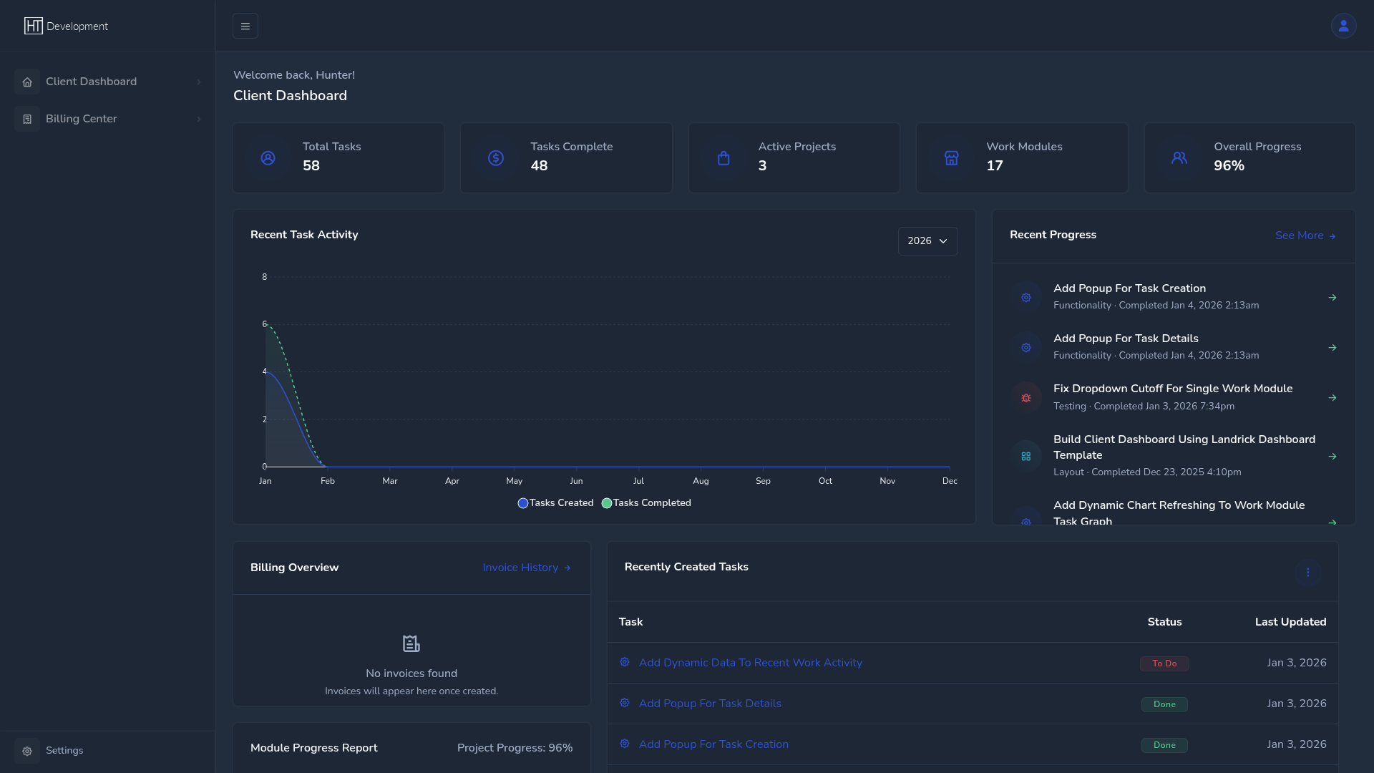This screenshot has width=1374, height=773.
Task: Click the Total Tasks card icon
Action: 268,158
